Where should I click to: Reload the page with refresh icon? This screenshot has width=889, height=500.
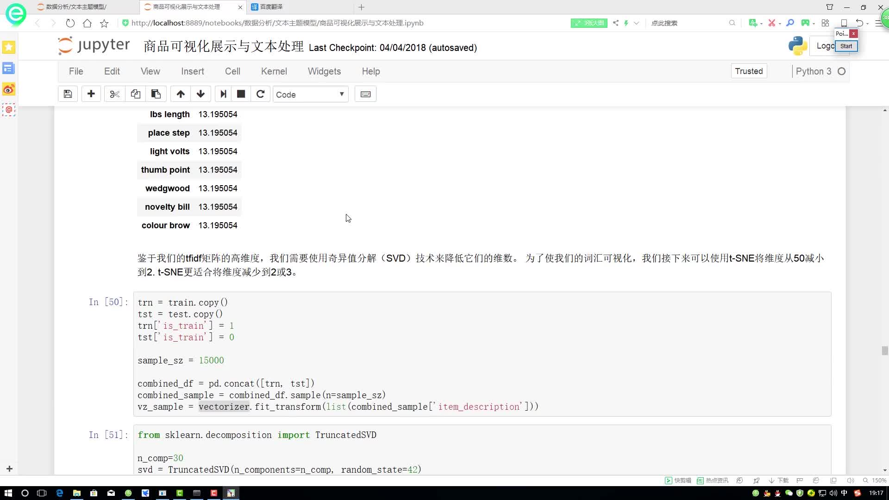[70, 23]
